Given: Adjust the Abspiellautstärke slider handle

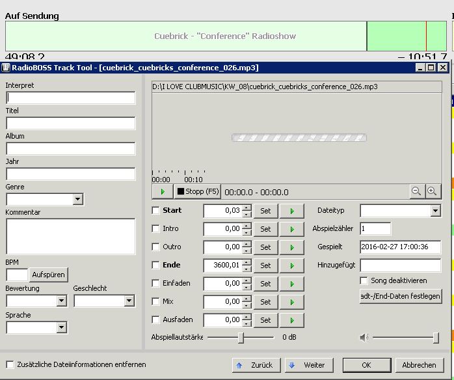Looking at the screenshot, I should click(x=241, y=338).
